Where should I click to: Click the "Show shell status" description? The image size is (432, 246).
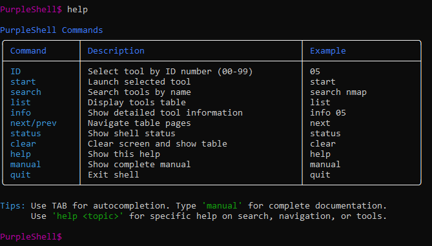[132, 133]
